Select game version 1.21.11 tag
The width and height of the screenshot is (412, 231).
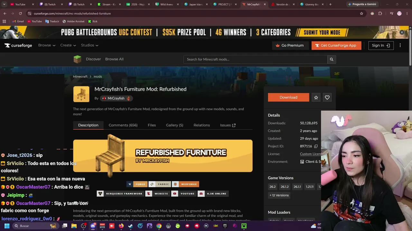310,187
